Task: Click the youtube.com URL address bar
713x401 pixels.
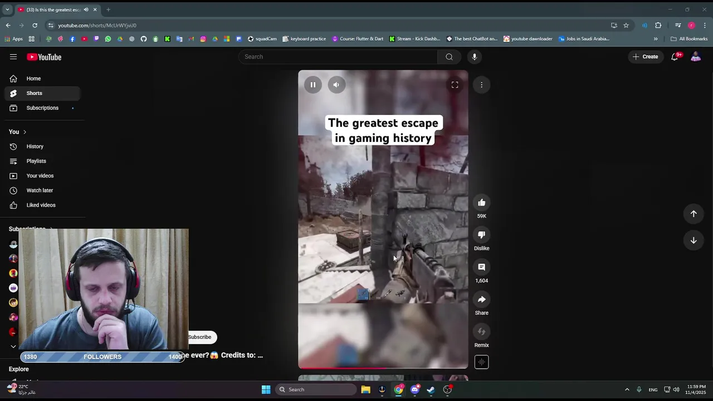Action: (329, 25)
